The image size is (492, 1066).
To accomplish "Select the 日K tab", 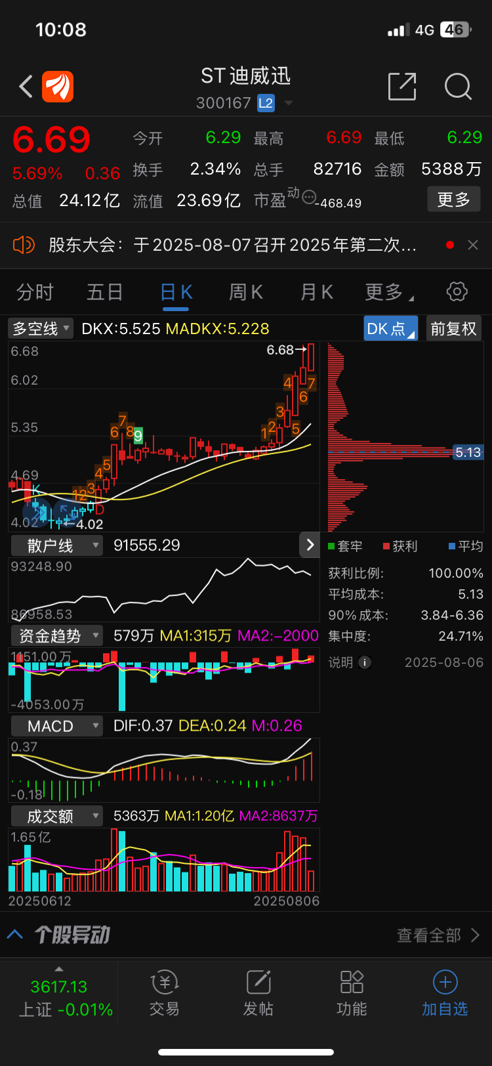I will [x=176, y=292].
